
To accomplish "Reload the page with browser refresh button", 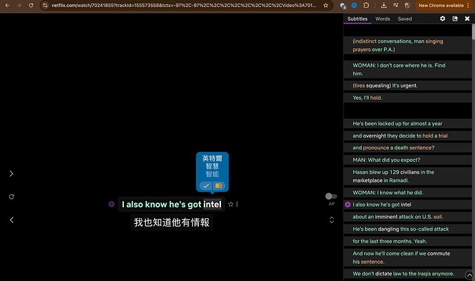I will [x=32, y=5].
